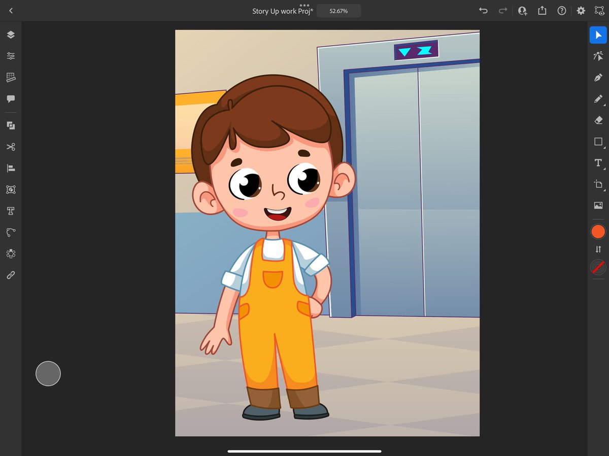Open the app Settings gear
The width and height of the screenshot is (609, 456).
[x=581, y=11]
